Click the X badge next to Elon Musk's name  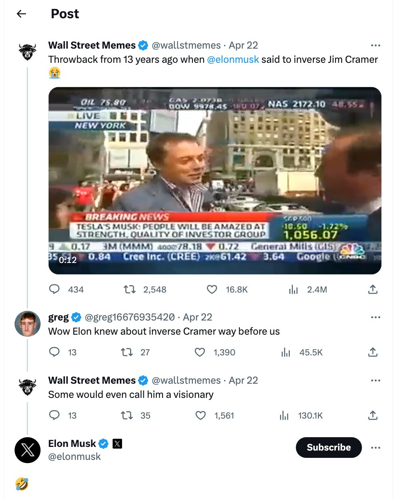point(117,443)
